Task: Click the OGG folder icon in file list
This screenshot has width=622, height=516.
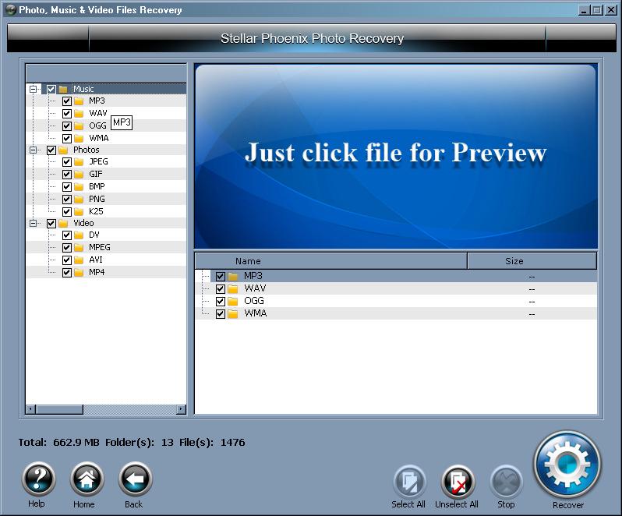Action: [233, 302]
